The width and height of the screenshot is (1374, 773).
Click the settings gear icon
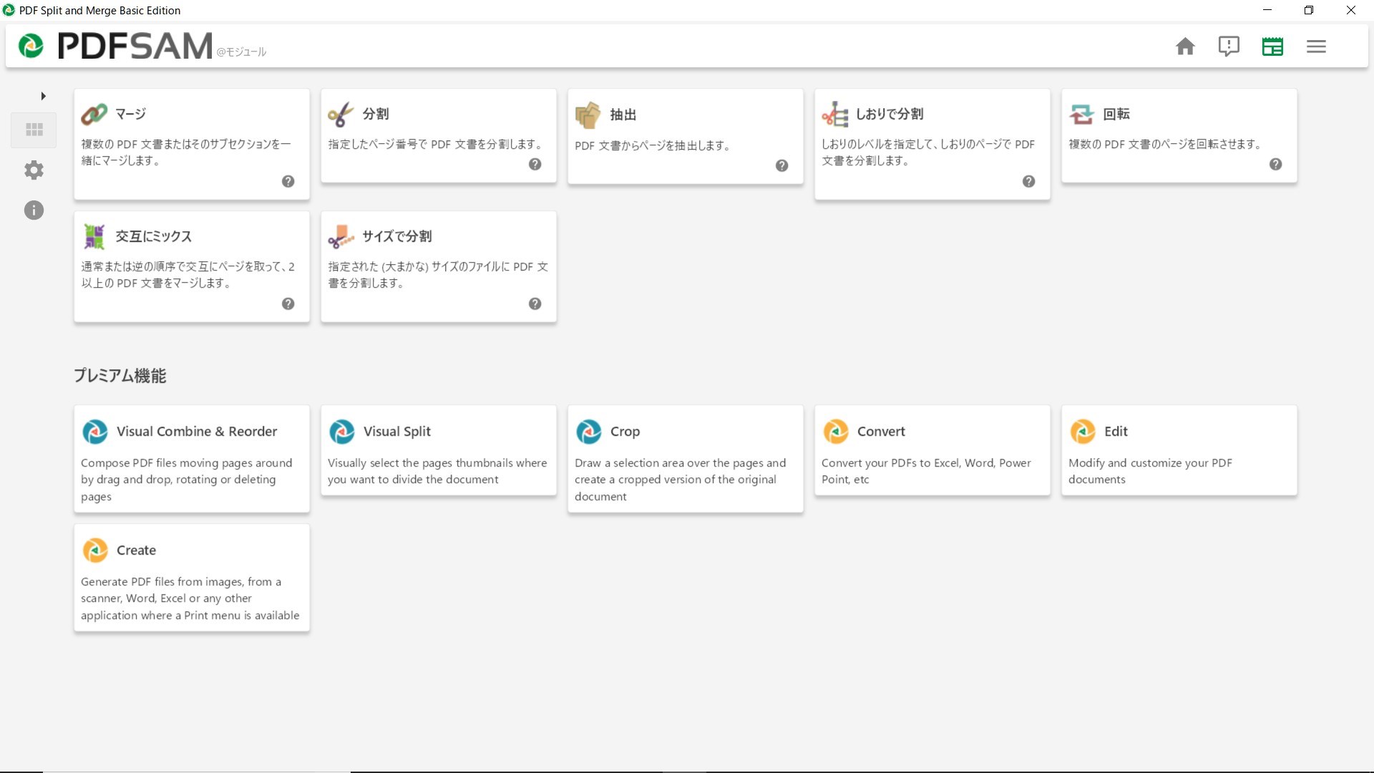pyautogui.click(x=34, y=170)
